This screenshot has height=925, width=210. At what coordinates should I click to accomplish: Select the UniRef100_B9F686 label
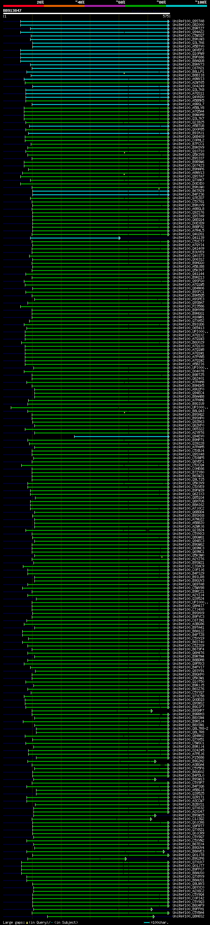click(188, 57)
